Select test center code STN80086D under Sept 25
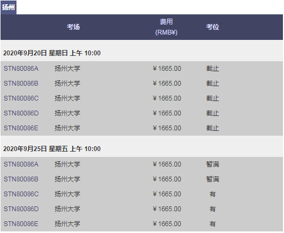Screen dimensions: 284x233 [21, 209]
